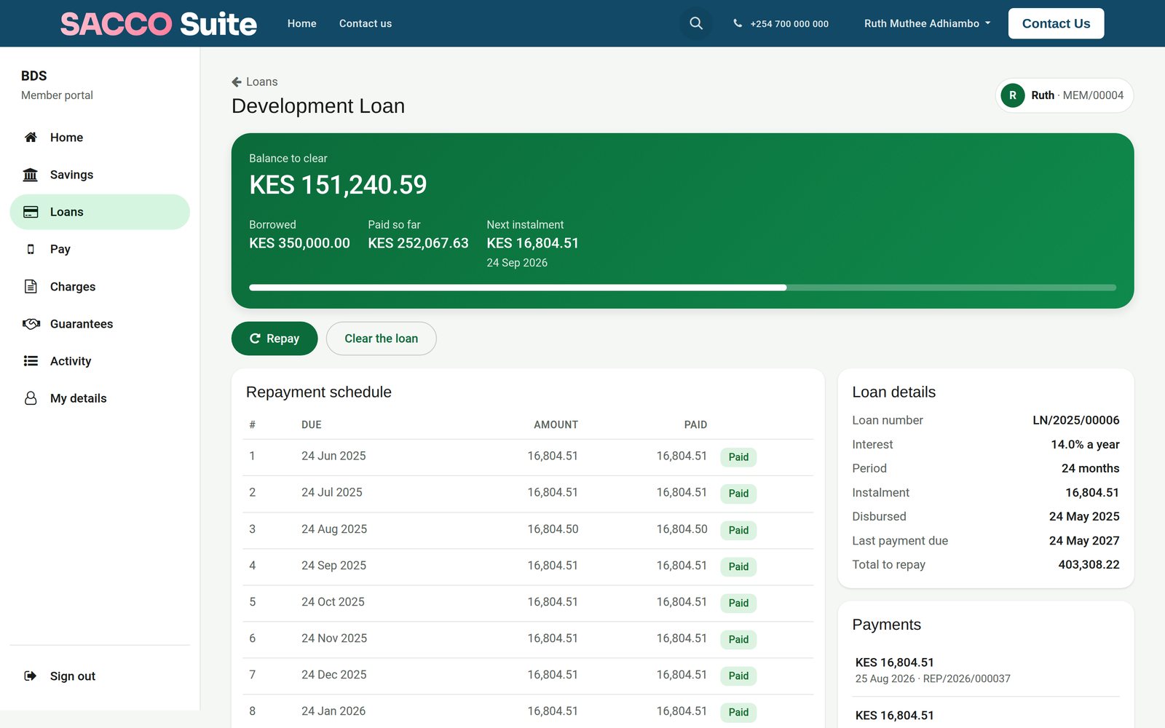Image resolution: width=1165 pixels, height=728 pixels.
Task: Click the Instalment value 16,804.51 in Loan details
Action: point(1092,492)
